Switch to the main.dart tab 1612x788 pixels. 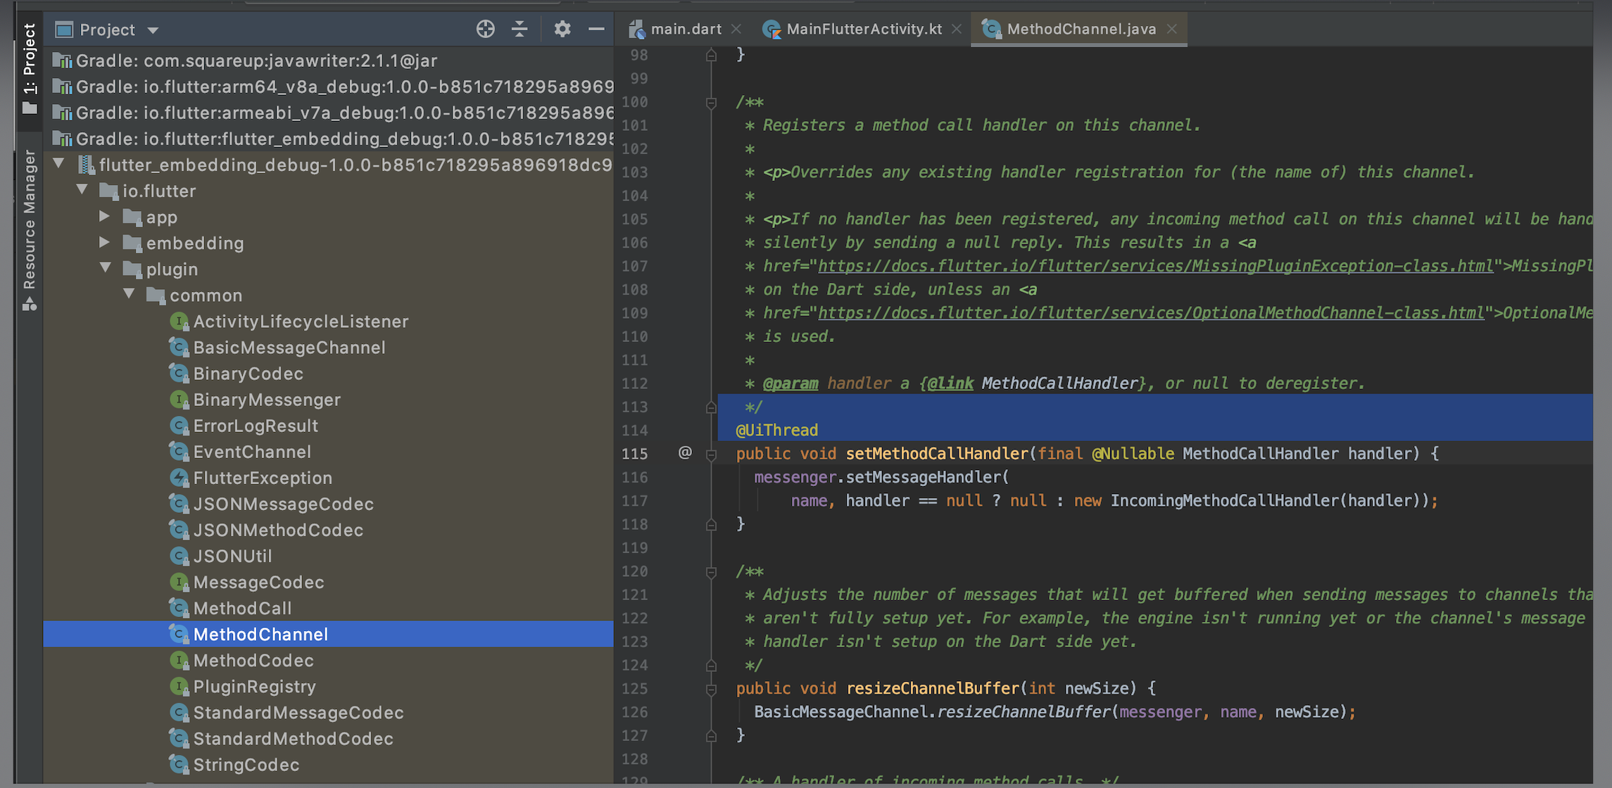686,29
